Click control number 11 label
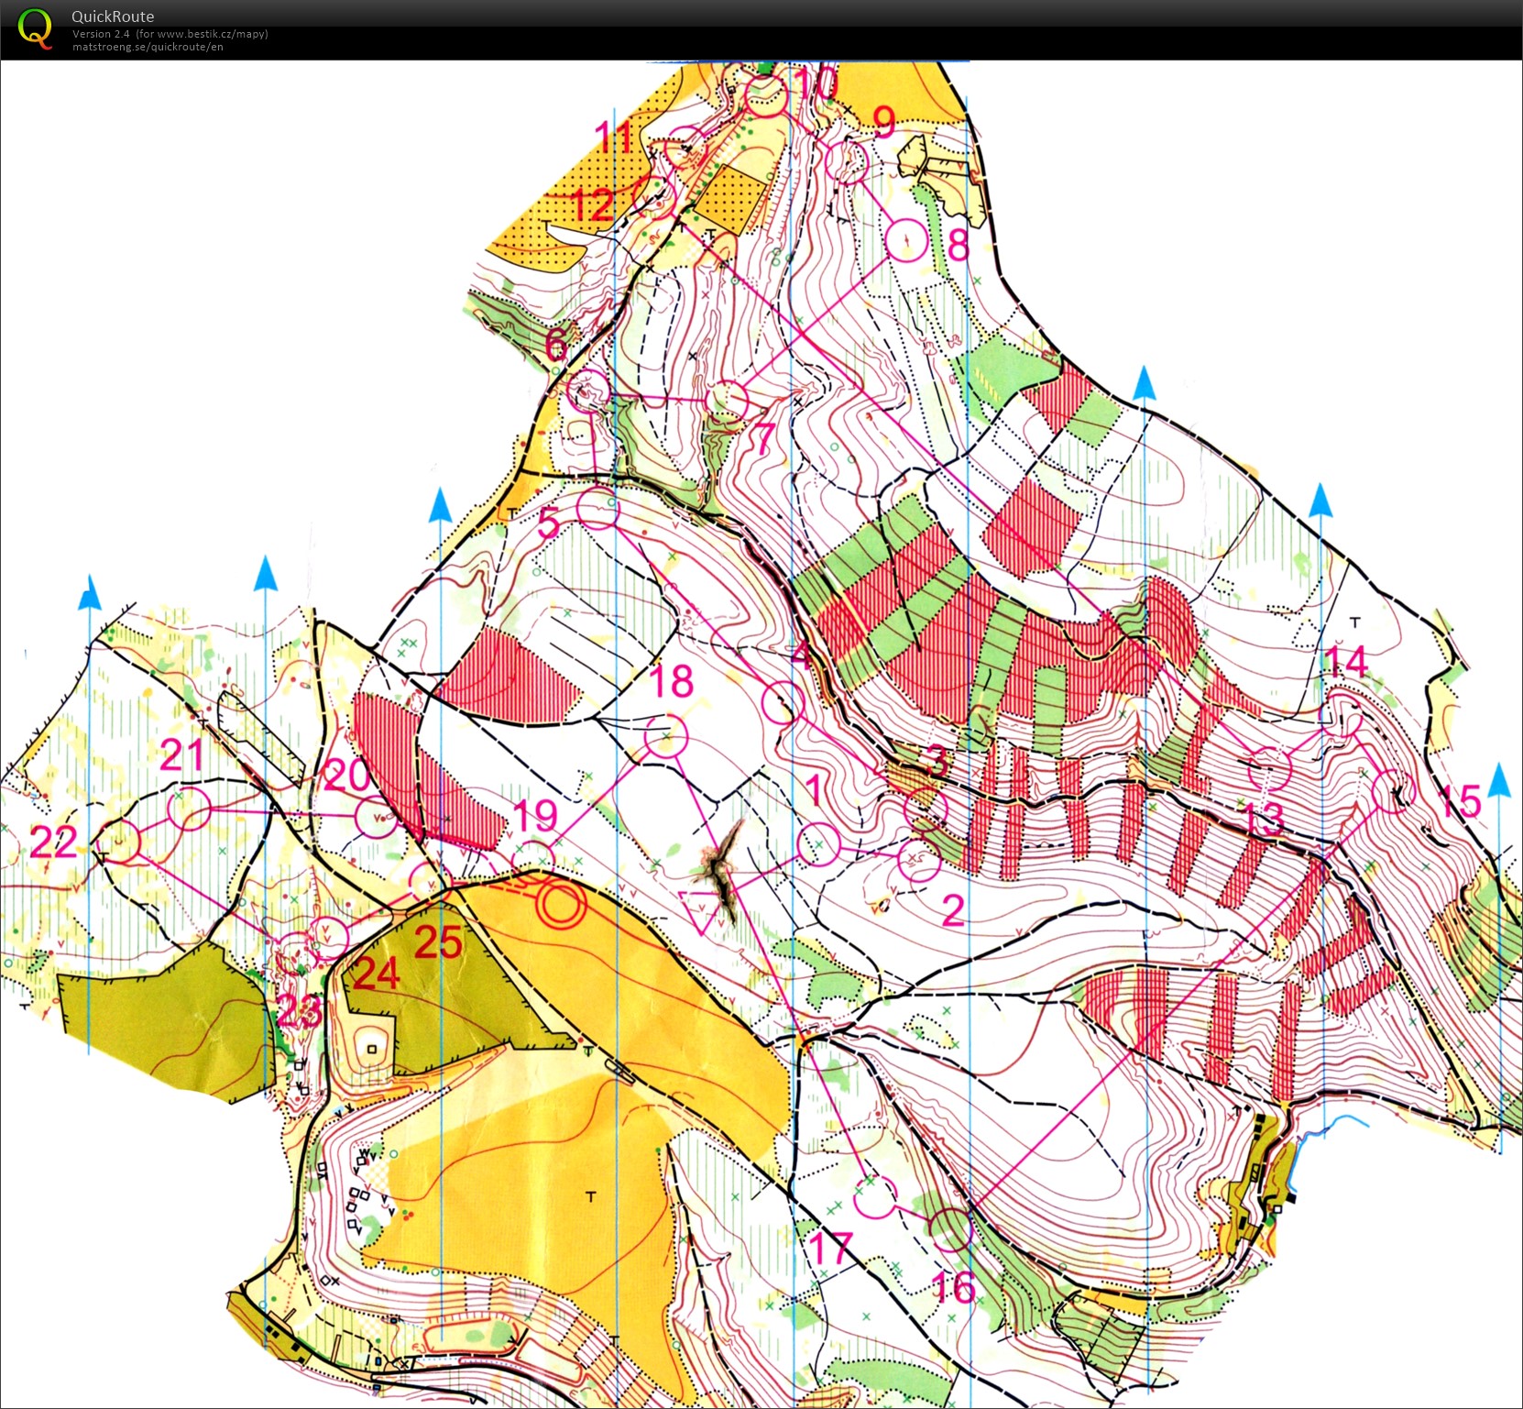 click(613, 138)
